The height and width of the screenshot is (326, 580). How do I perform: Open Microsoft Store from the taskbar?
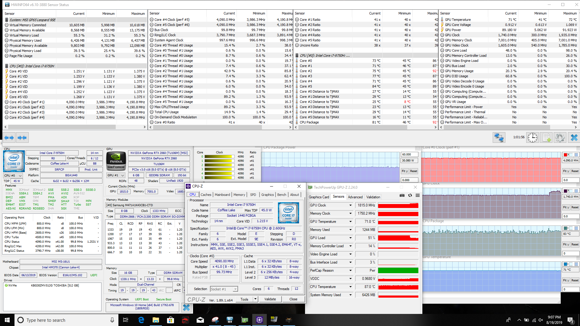170,320
